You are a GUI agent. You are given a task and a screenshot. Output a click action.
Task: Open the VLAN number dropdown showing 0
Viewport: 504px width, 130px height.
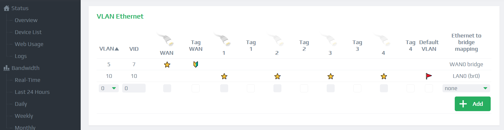(x=109, y=88)
